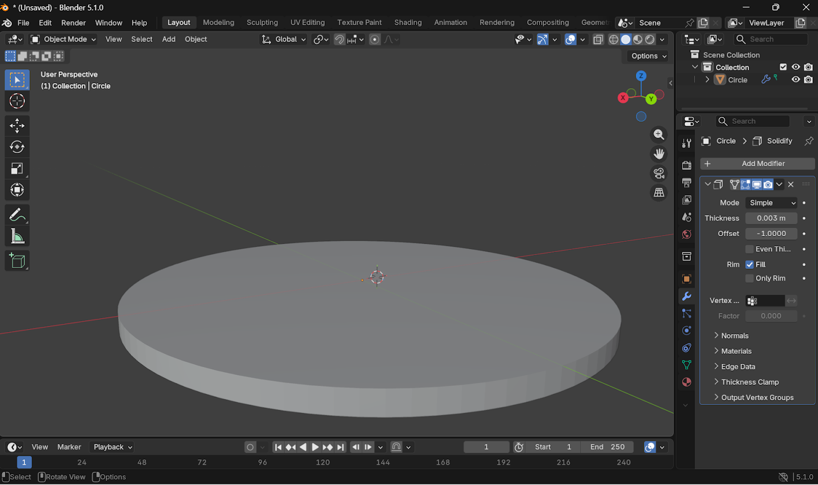Toggle X-ray display in viewport header
The width and height of the screenshot is (818, 485).
coord(598,40)
